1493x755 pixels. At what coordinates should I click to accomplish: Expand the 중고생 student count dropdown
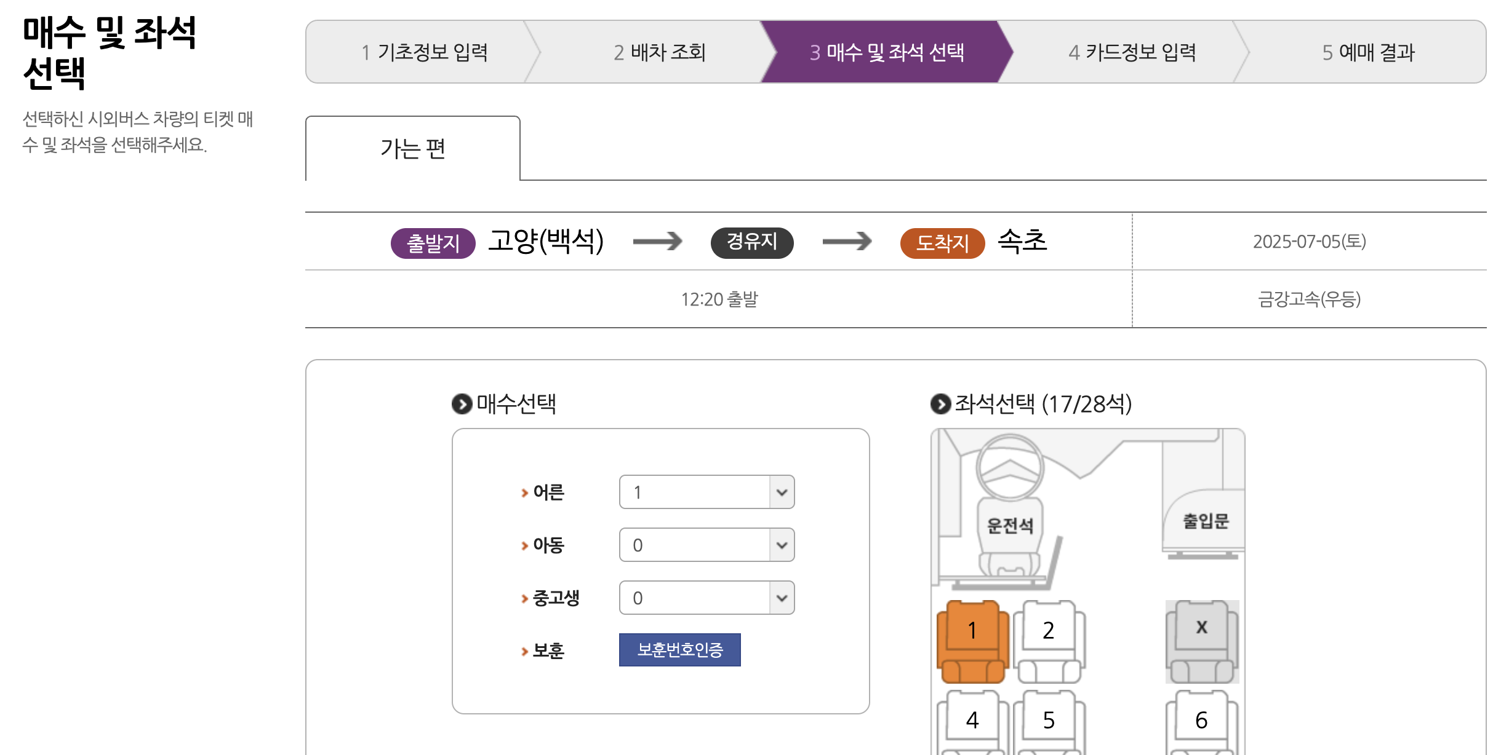tap(706, 597)
